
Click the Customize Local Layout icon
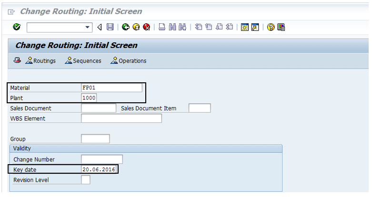(x=281, y=27)
